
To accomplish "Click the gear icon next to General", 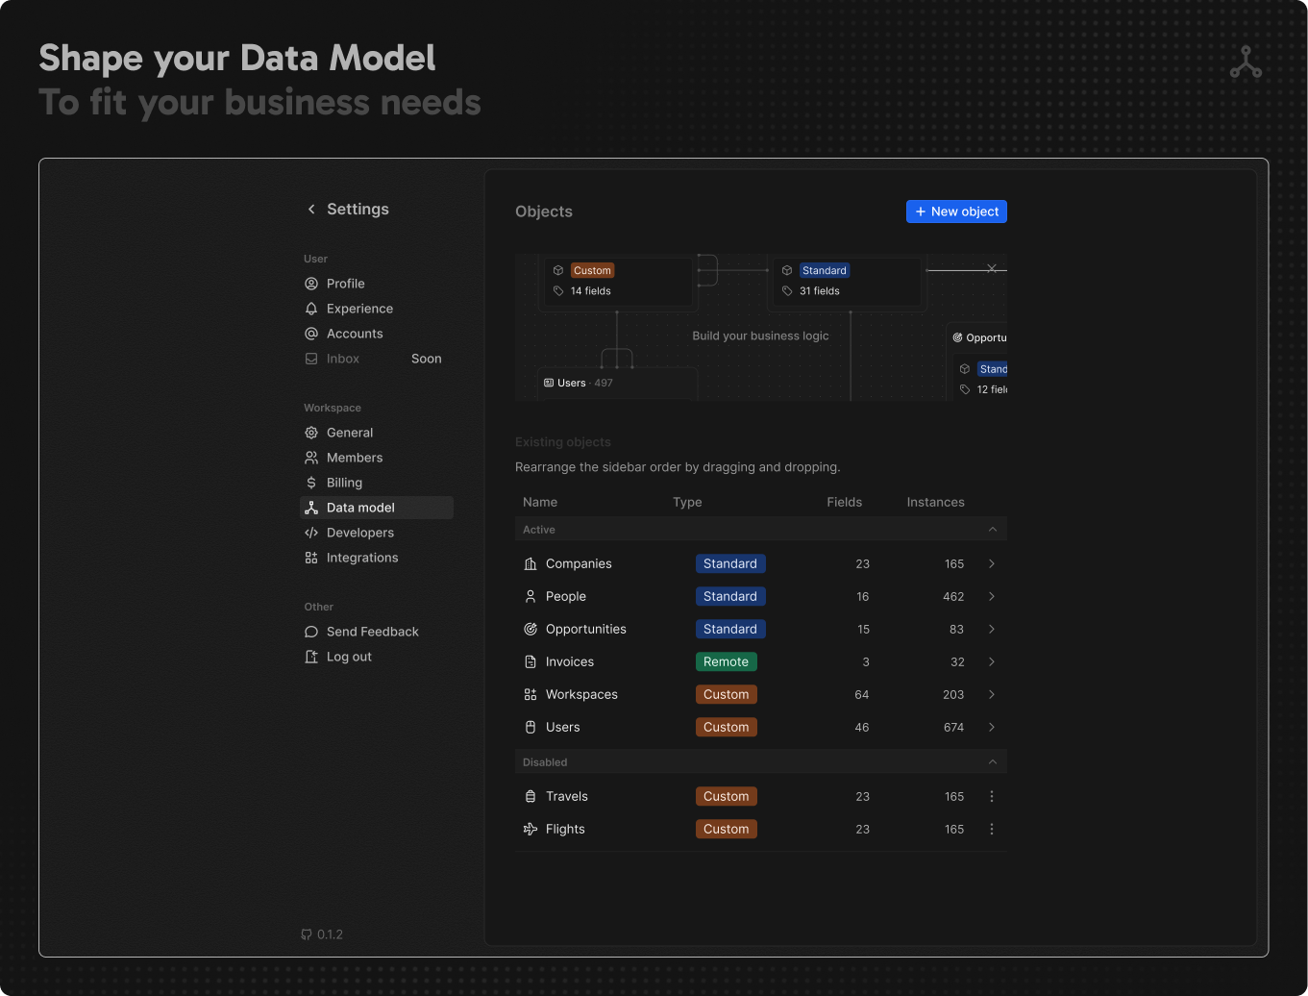I will [311, 433].
